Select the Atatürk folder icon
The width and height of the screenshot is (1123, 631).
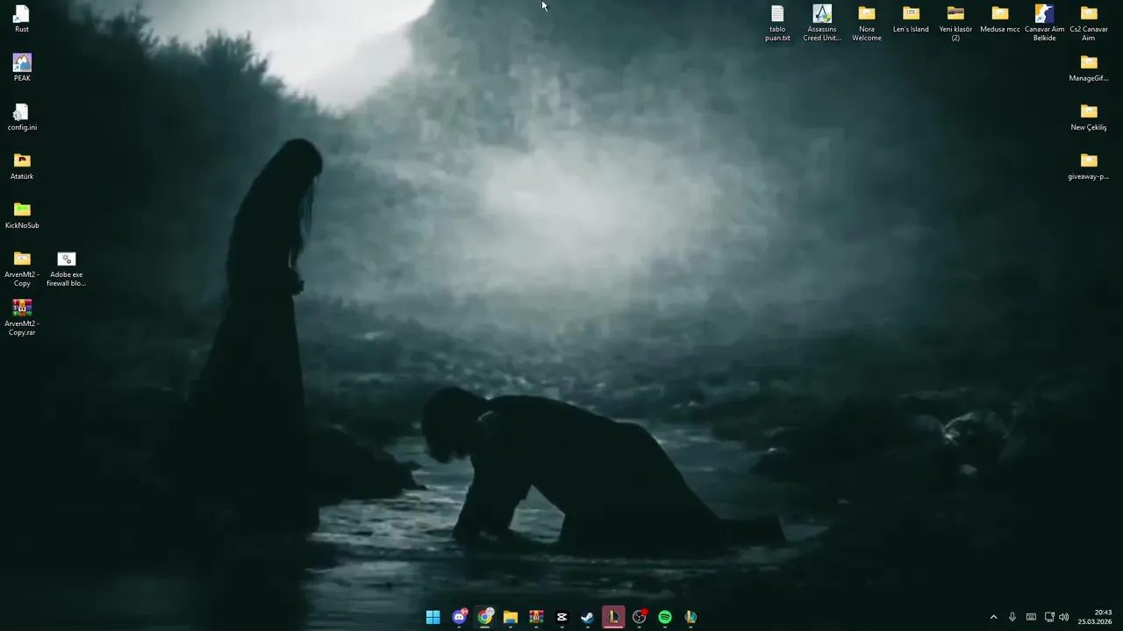22,167
